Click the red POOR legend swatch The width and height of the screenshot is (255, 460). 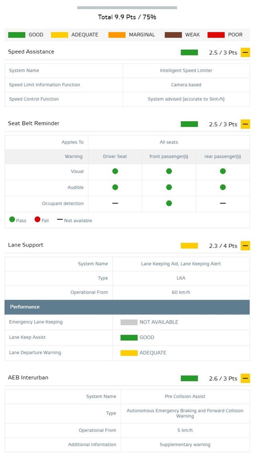216,35
